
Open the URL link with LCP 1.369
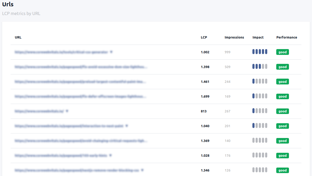pos(81,141)
